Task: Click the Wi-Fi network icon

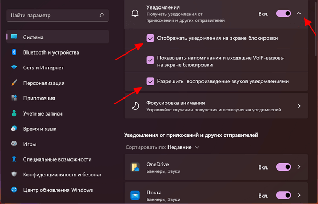Action: [14, 67]
